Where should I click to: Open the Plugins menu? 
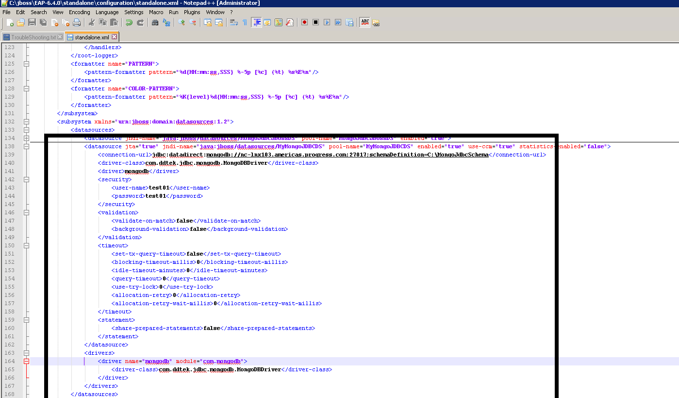192,12
